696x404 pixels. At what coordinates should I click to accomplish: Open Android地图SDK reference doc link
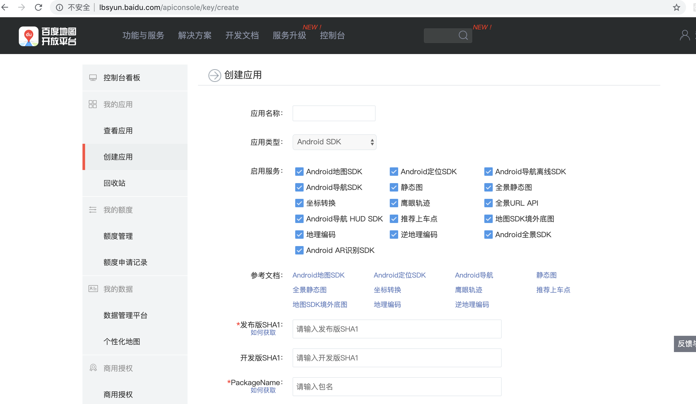[318, 275]
